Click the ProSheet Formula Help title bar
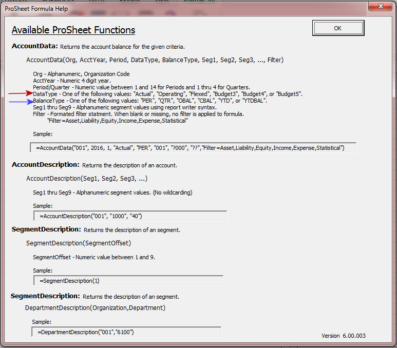The height and width of the screenshot is (348, 397). pos(154,7)
